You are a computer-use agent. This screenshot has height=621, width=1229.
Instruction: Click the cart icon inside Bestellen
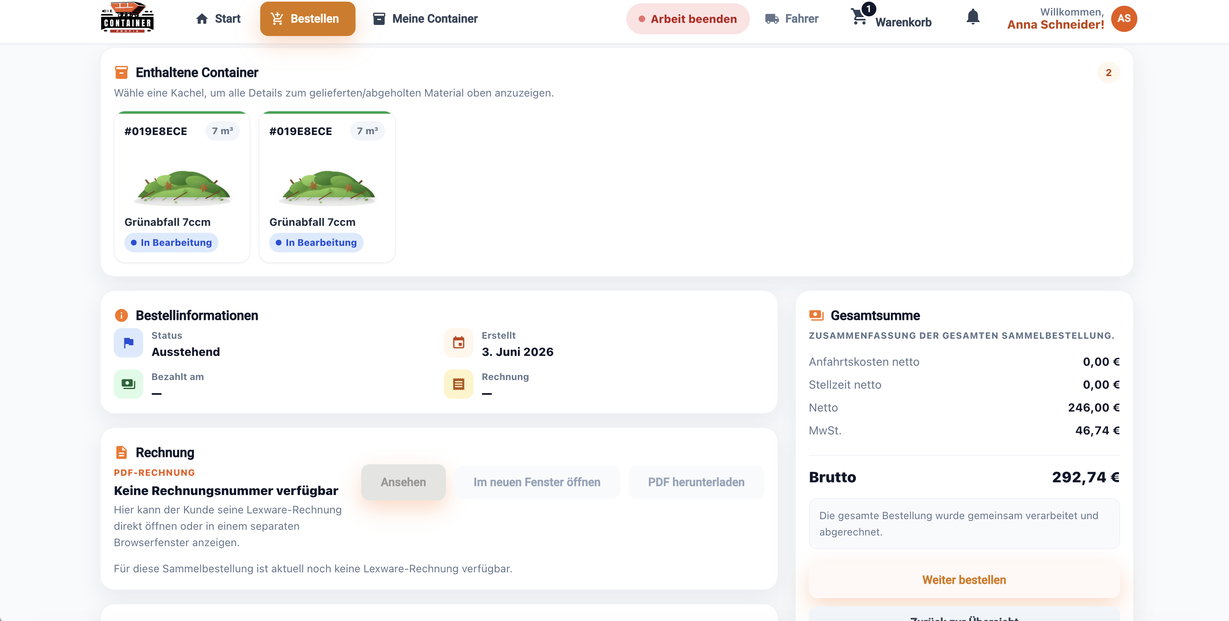pyautogui.click(x=277, y=18)
